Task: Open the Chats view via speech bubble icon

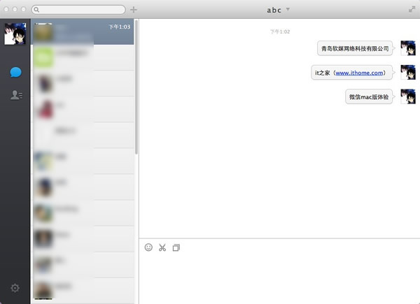Action: pos(15,73)
